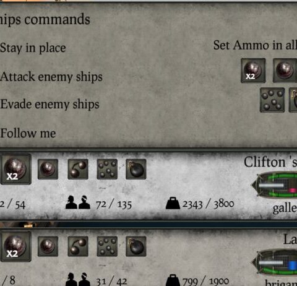Choose Evade enemy ships command
Screen dimensions: 297x286
pos(49,104)
